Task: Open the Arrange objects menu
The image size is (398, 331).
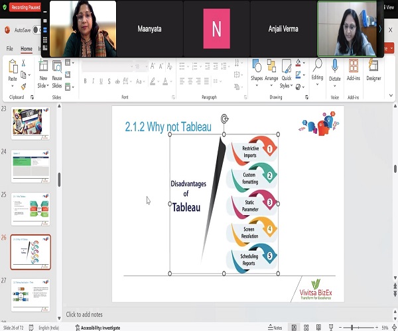Action: [x=271, y=73]
